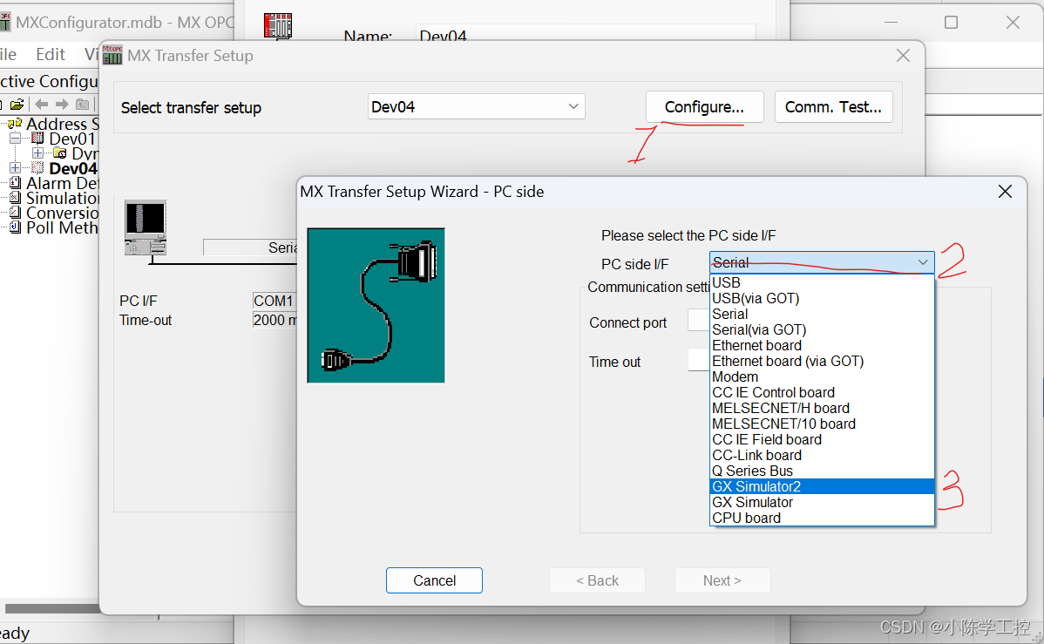Image resolution: width=1044 pixels, height=644 pixels.
Task: Close the MX Transfer Setup Wizard dialog
Action: [x=1005, y=192]
